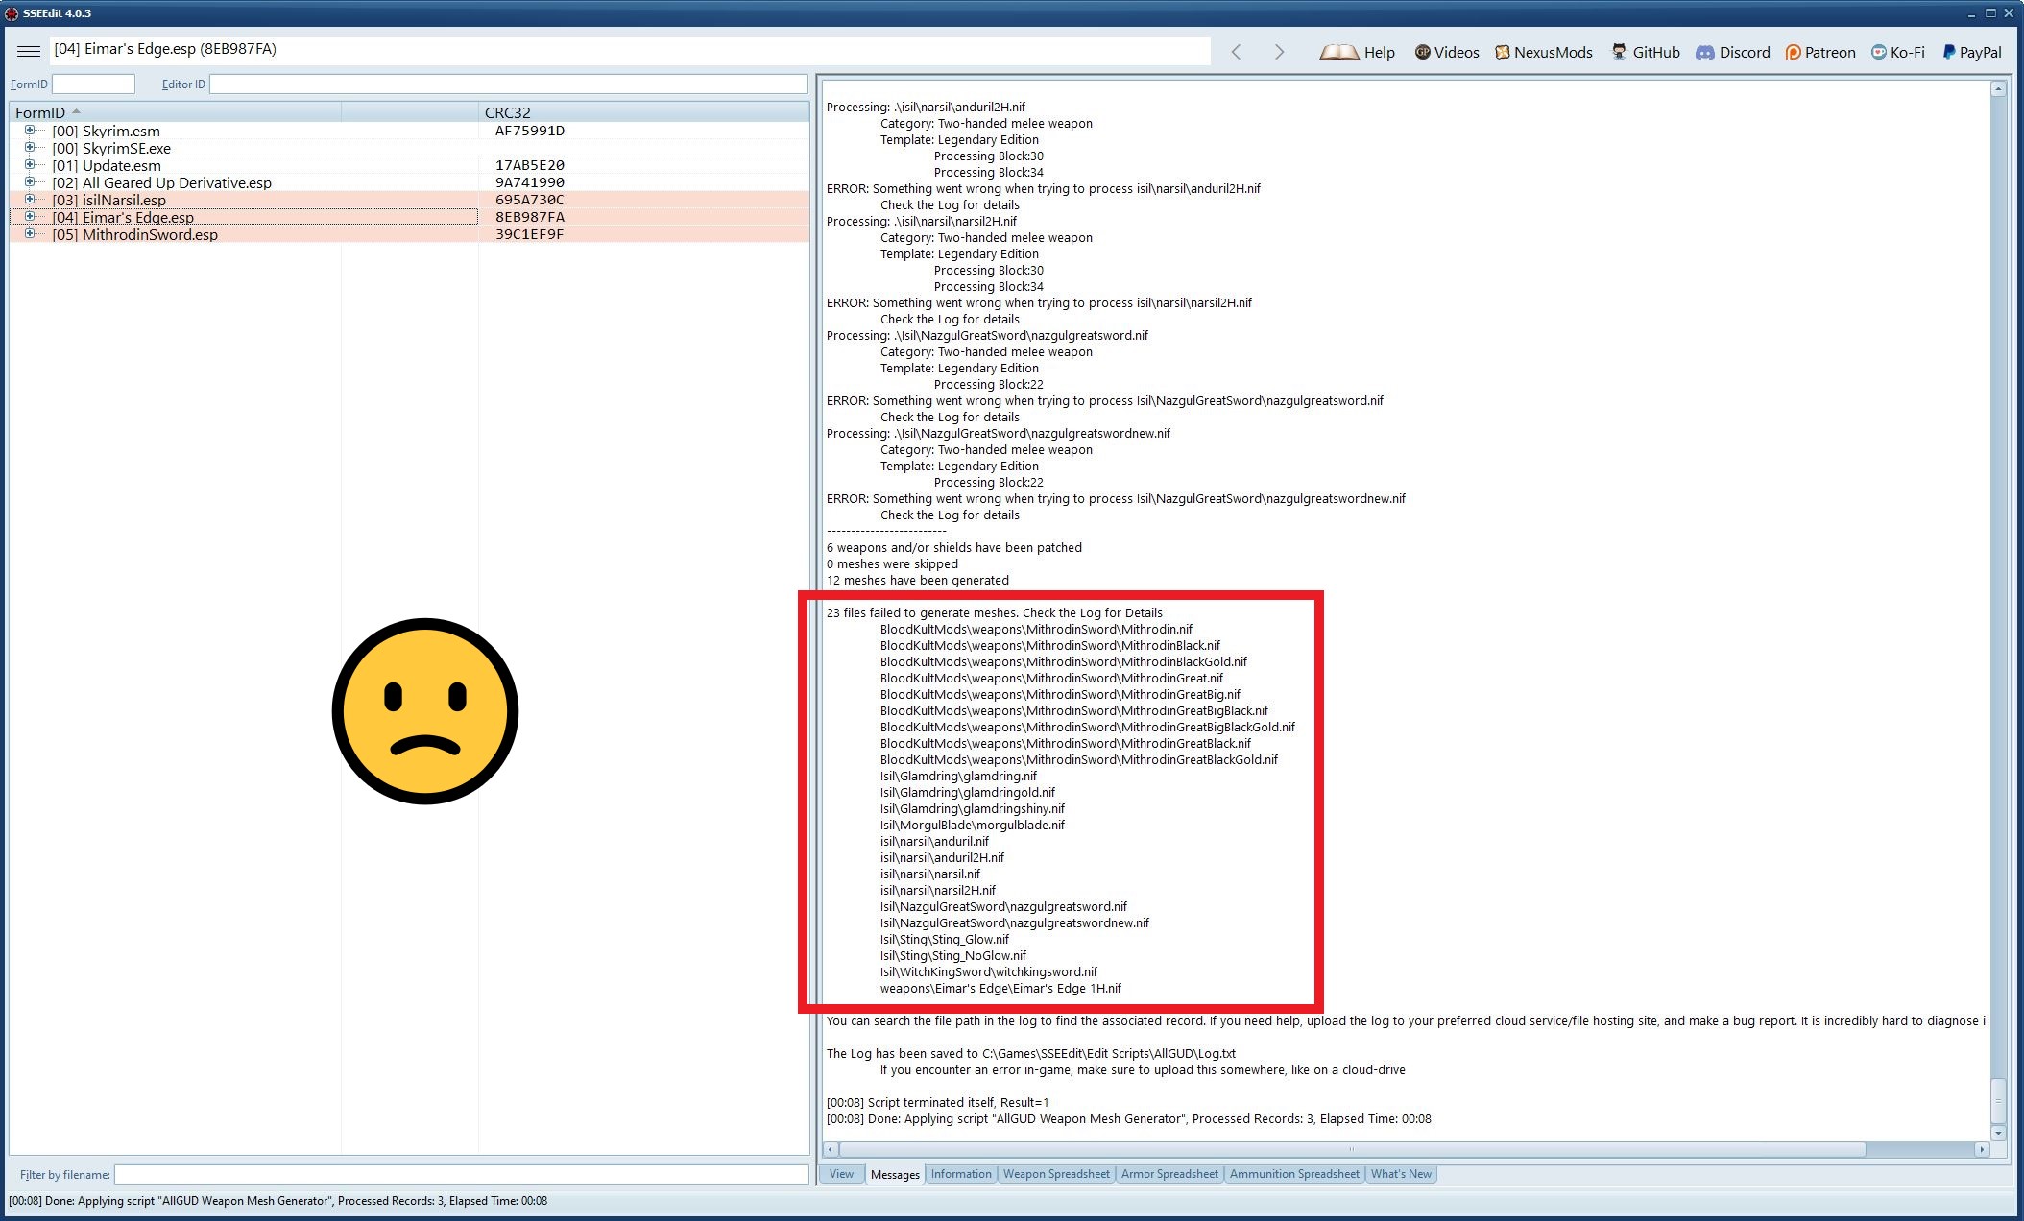2024x1221 pixels.
Task: Open the Videos link icon
Action: 1423,53
